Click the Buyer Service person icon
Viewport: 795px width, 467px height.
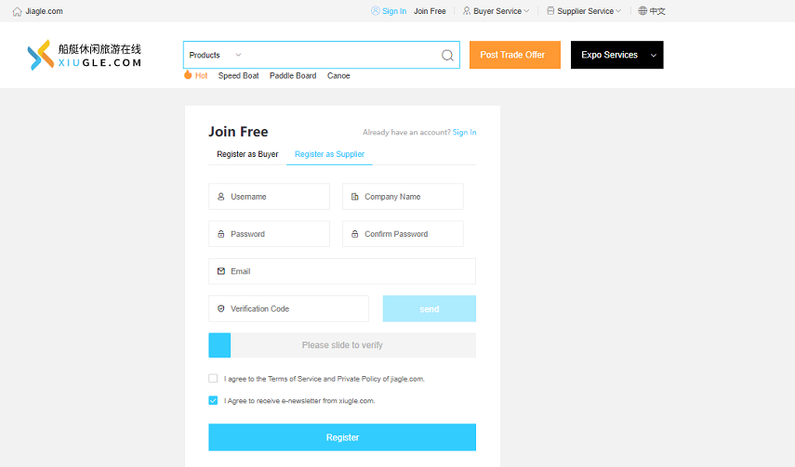467,11
